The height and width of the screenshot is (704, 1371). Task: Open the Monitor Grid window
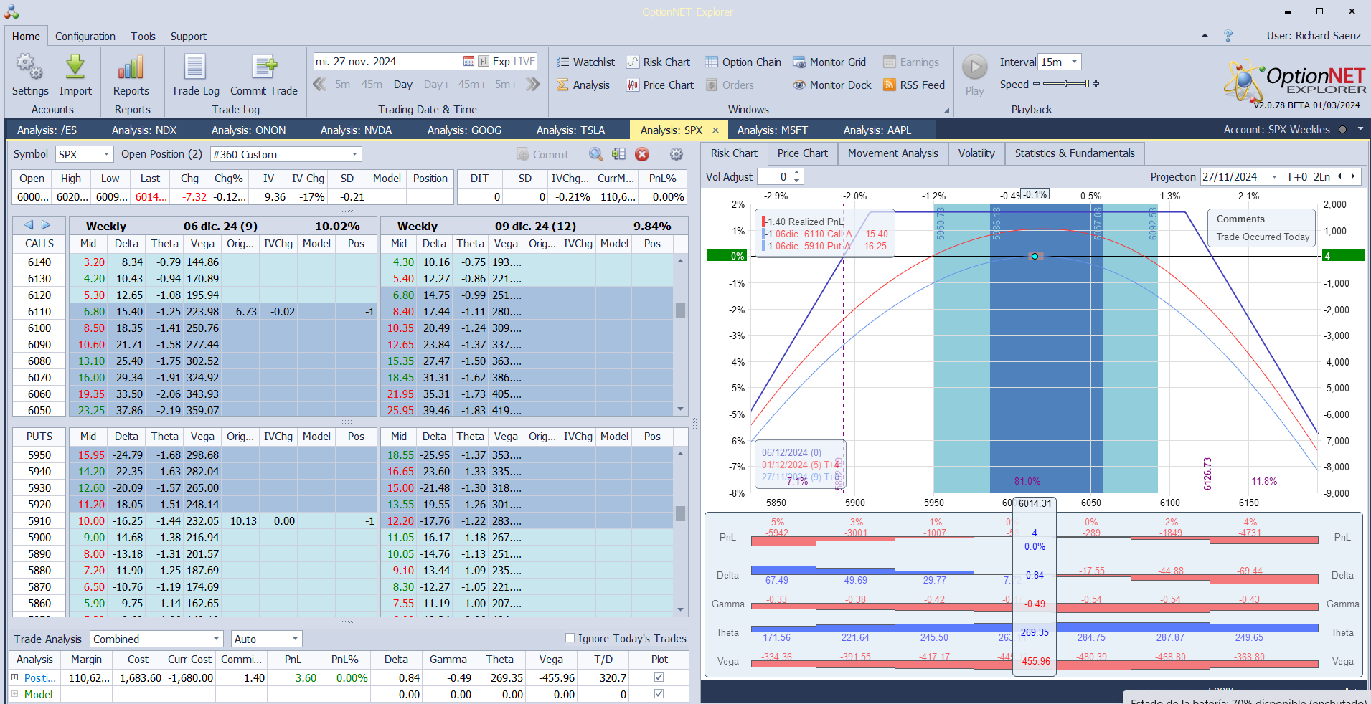[x=829, y=62]
